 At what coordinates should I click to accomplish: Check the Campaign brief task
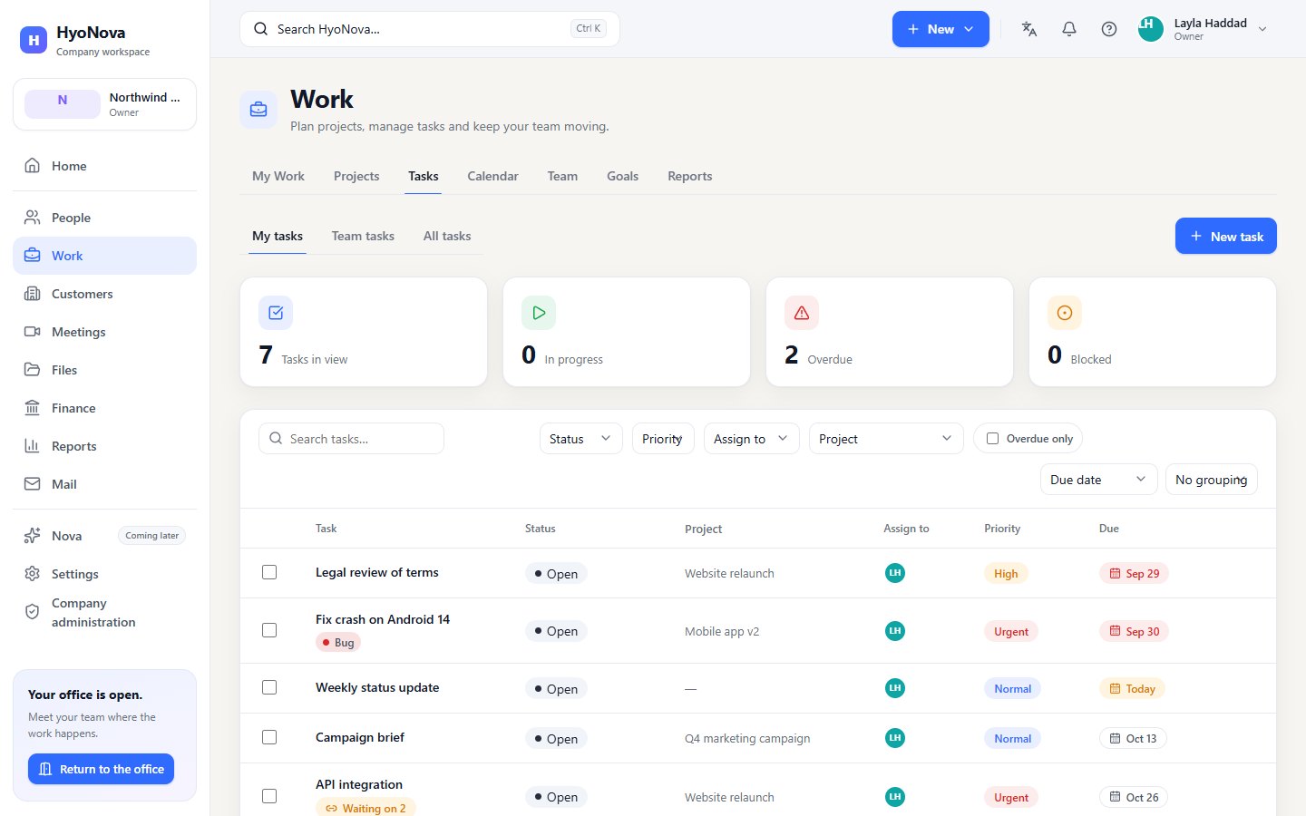(269, 737)
